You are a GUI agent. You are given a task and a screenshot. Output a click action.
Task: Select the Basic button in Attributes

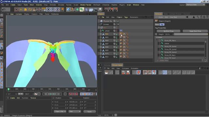point(157,25)
